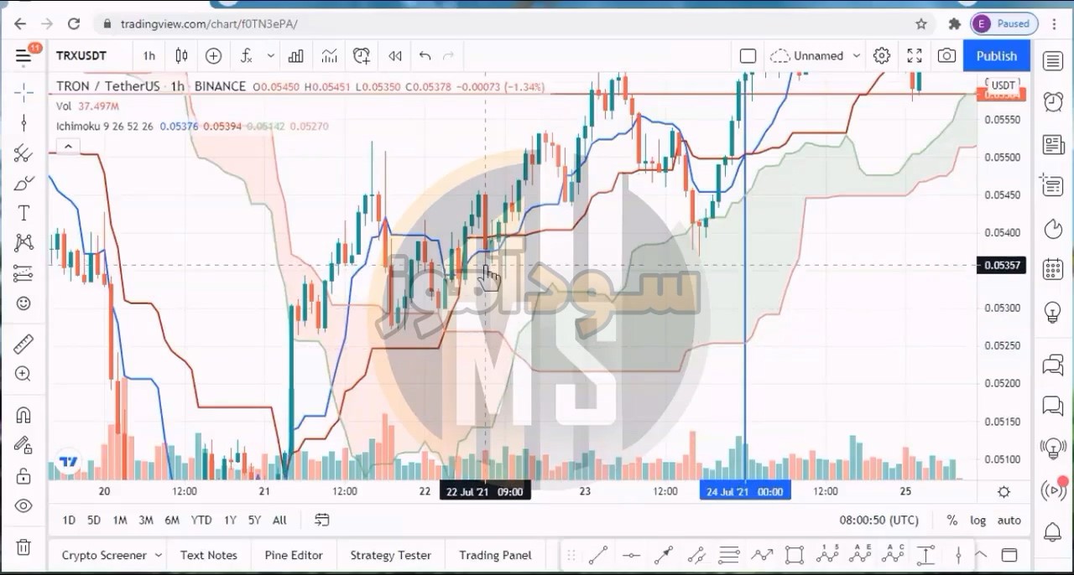Viewport: 1074px width, 575px height.
Task: Open the Crypto Screener dropdown
Action: point(110,555)
